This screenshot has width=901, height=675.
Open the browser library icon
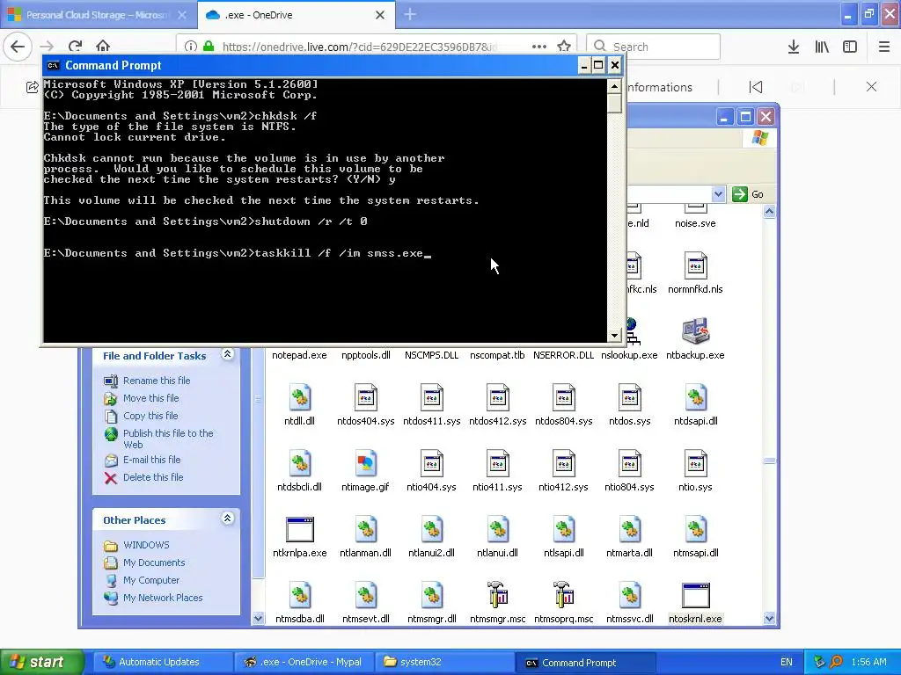click(x=822, y=47)
